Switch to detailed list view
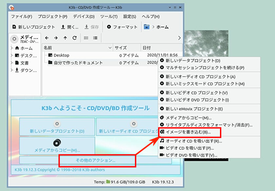This screenshot has height=191, width=275. click(x=95, y=38)
